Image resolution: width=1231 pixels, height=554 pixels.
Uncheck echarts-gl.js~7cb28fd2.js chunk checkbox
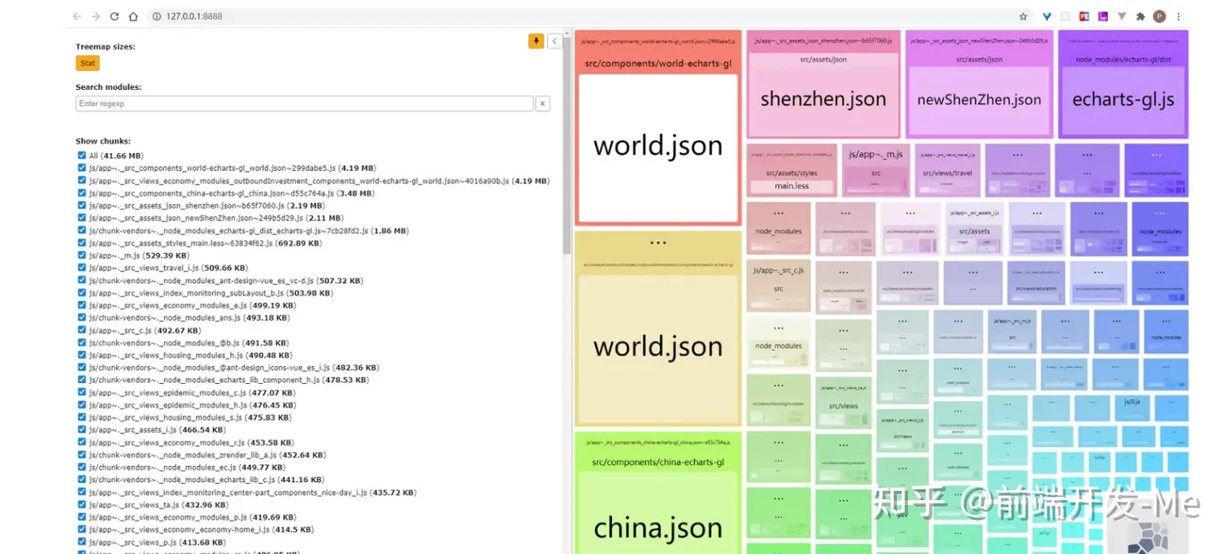click(x=82, y=230)
